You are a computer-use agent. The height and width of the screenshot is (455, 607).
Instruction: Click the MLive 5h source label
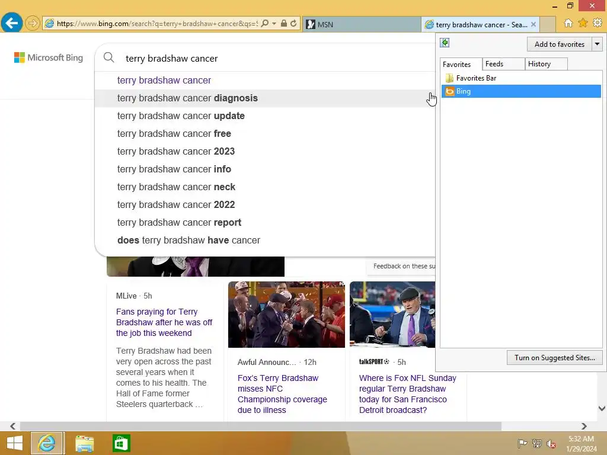point(134,296)
